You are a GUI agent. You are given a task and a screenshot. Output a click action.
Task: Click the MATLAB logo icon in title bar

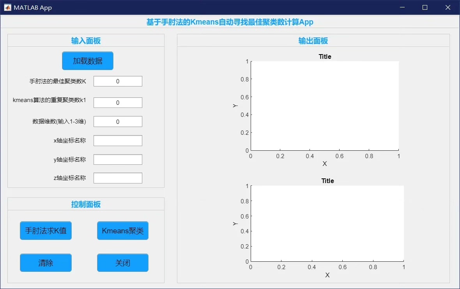8,8
